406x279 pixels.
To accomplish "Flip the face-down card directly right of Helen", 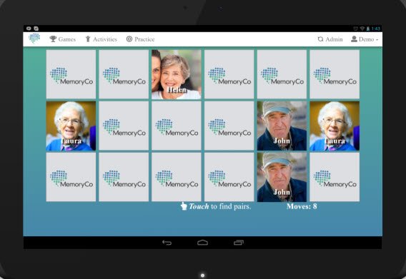I will pos(229,74).
